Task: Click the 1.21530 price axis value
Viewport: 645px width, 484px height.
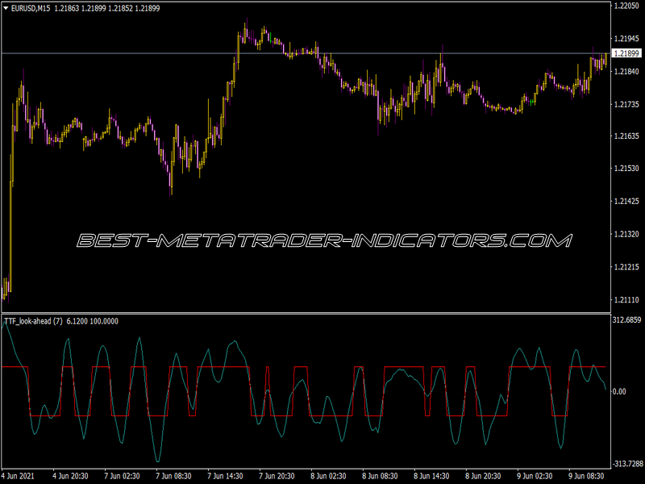Action: [x=627, y=169]
